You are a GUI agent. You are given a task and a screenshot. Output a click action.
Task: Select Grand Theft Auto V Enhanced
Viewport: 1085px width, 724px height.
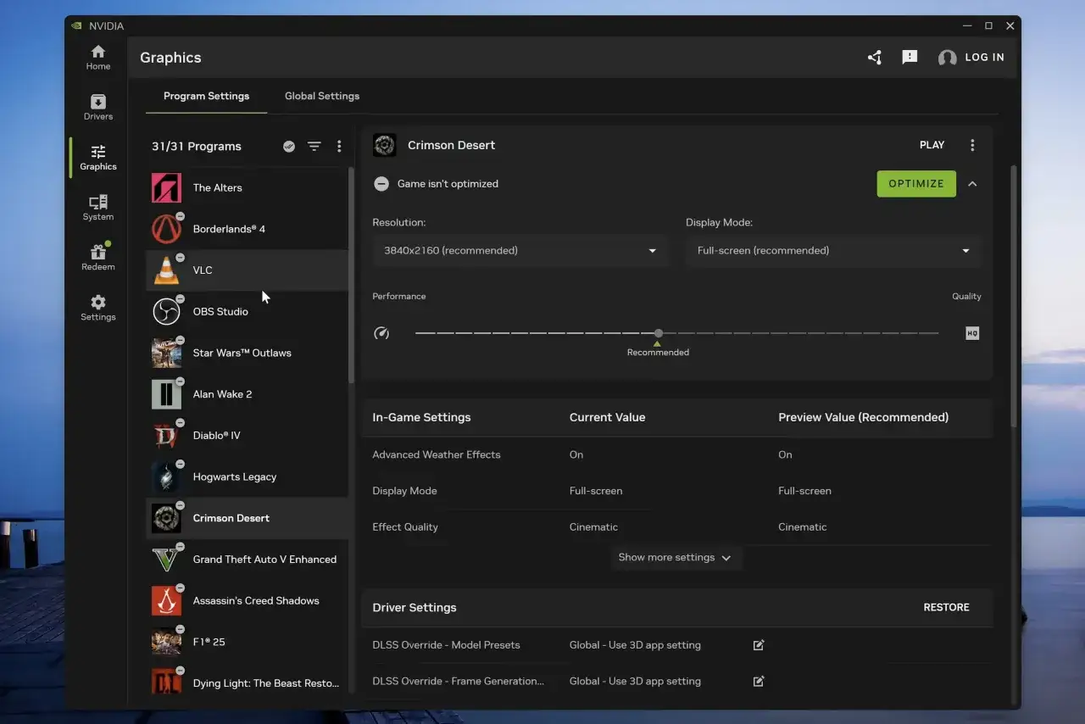coord(247,560)
